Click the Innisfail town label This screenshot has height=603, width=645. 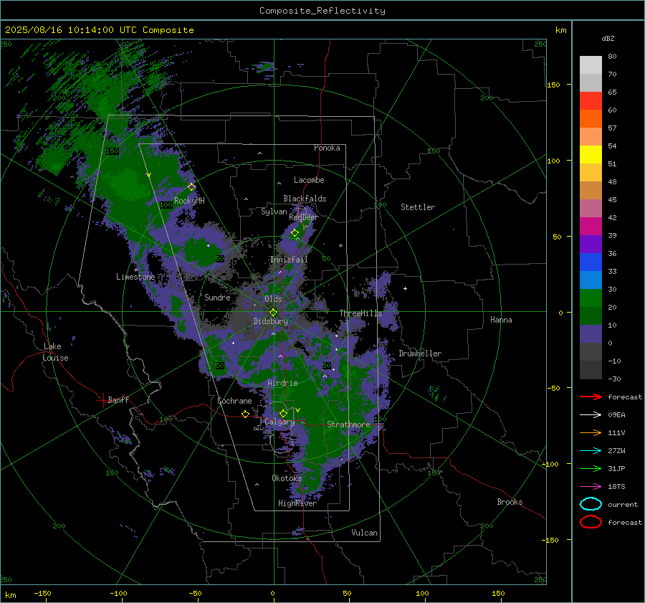[289, 260]
